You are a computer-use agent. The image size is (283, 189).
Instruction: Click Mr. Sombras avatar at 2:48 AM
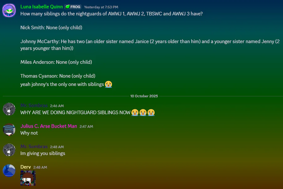9,150
